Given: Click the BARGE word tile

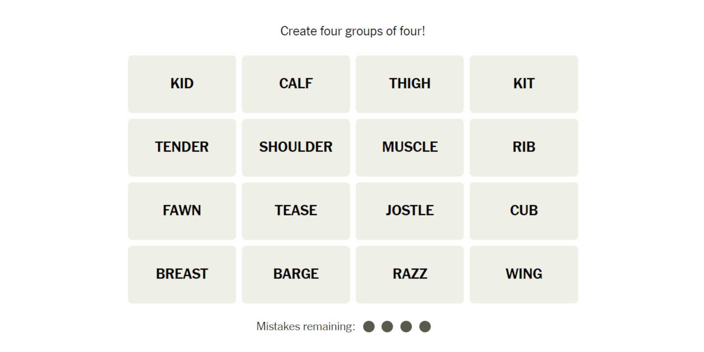Looking at the screenshot, I should point(296,274).
